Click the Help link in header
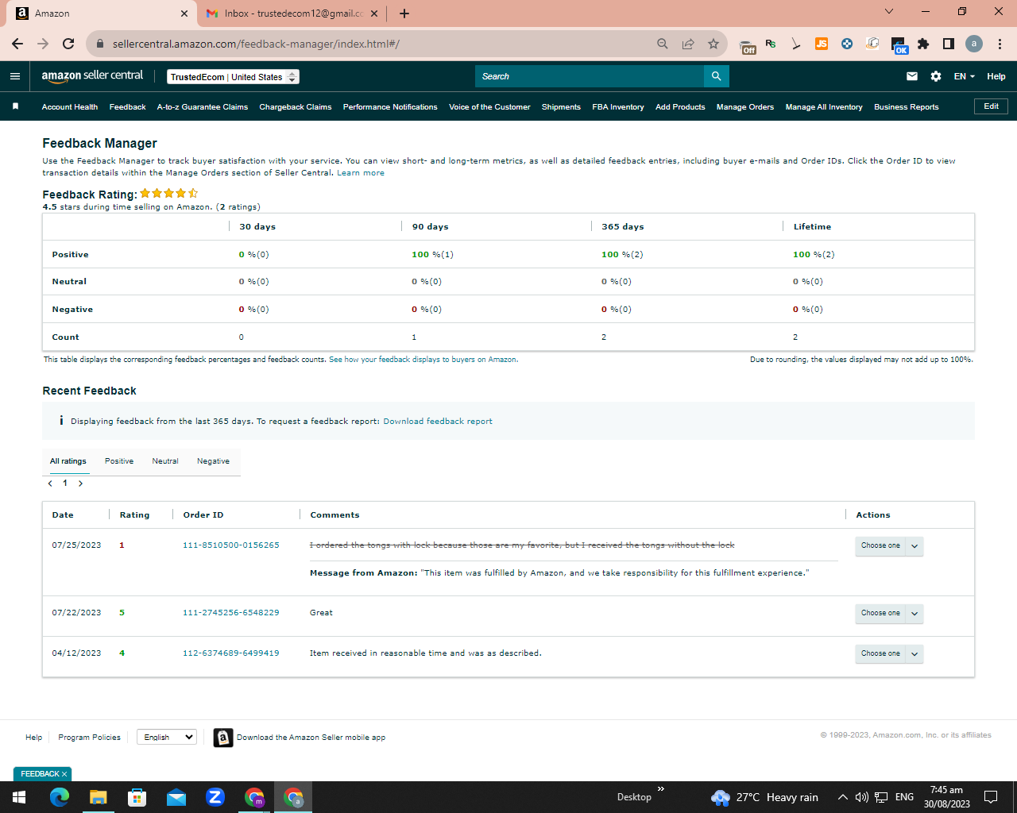Image resolution: width=1017 pixels, height=813 pixels. click(x=996, y=76)
